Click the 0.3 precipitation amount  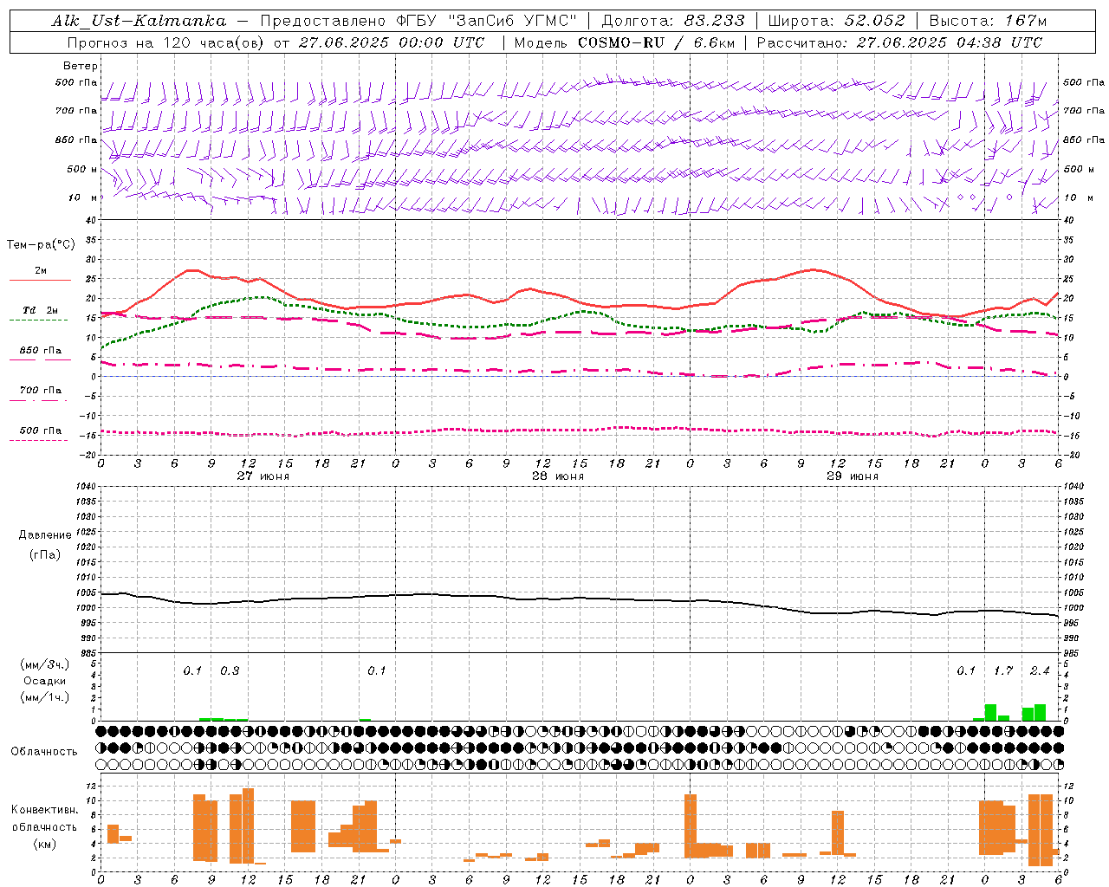(x=230, y=670)
